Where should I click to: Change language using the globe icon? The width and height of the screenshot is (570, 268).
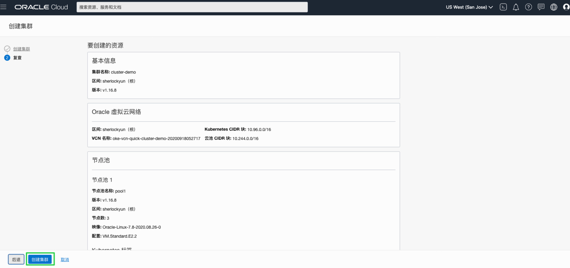coord(554,7)
